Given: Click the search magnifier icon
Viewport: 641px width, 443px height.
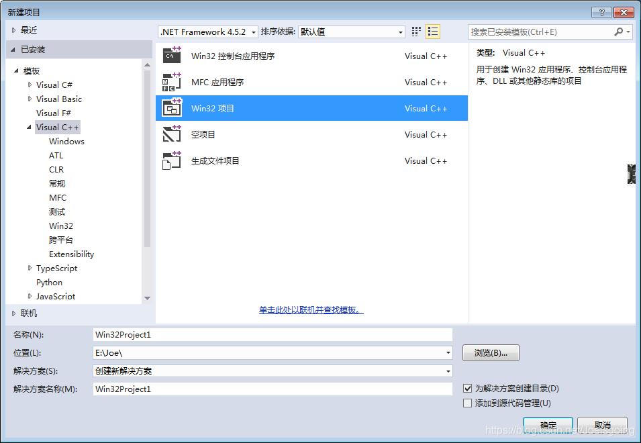Looking at the screenshot, I should [x=619, y=32].
